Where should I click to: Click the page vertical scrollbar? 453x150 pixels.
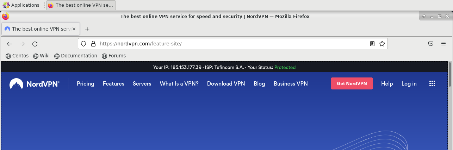tap(450, 106)
